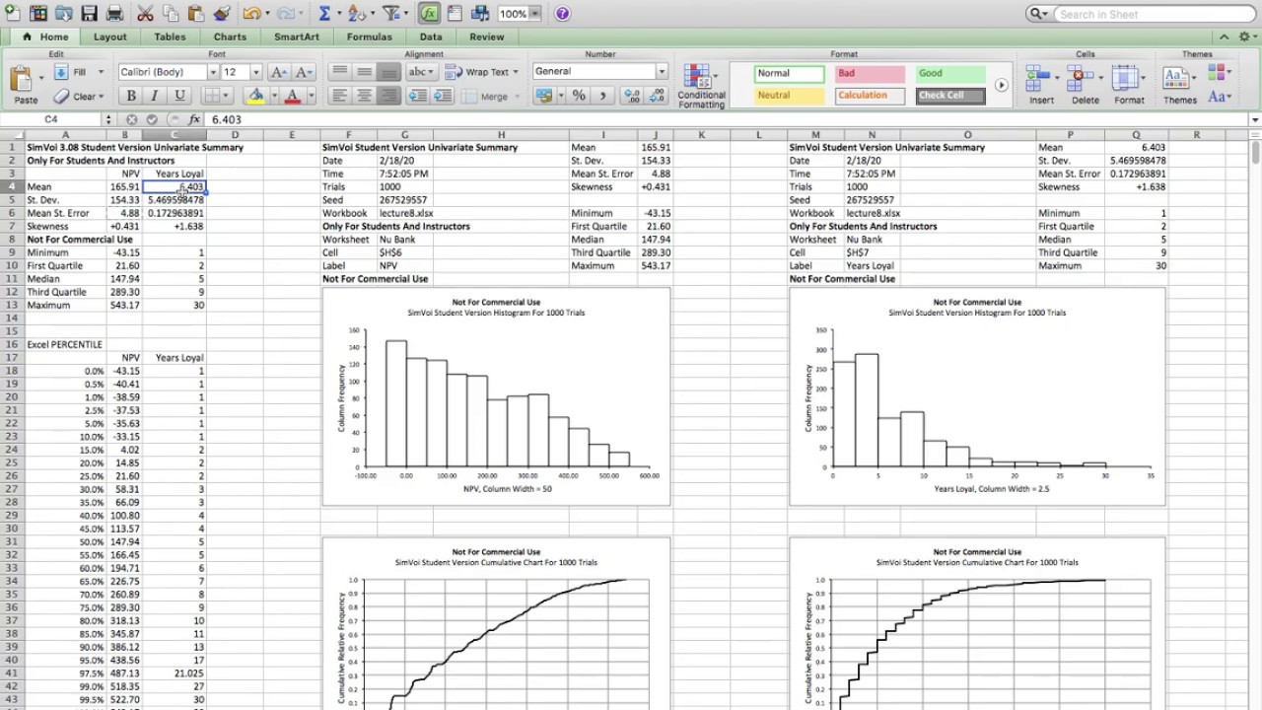
Task: Open Help with purple question icon
Action: pos(562,14)
